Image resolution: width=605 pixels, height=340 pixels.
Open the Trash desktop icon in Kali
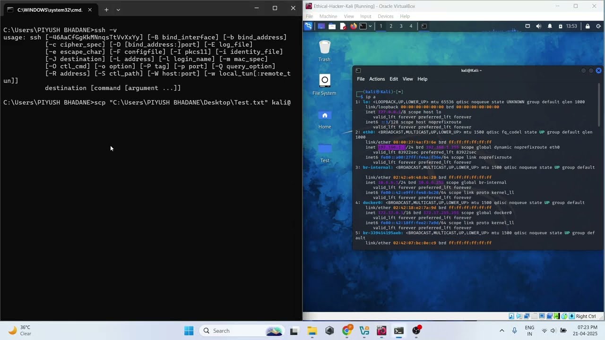coord(324,51)
